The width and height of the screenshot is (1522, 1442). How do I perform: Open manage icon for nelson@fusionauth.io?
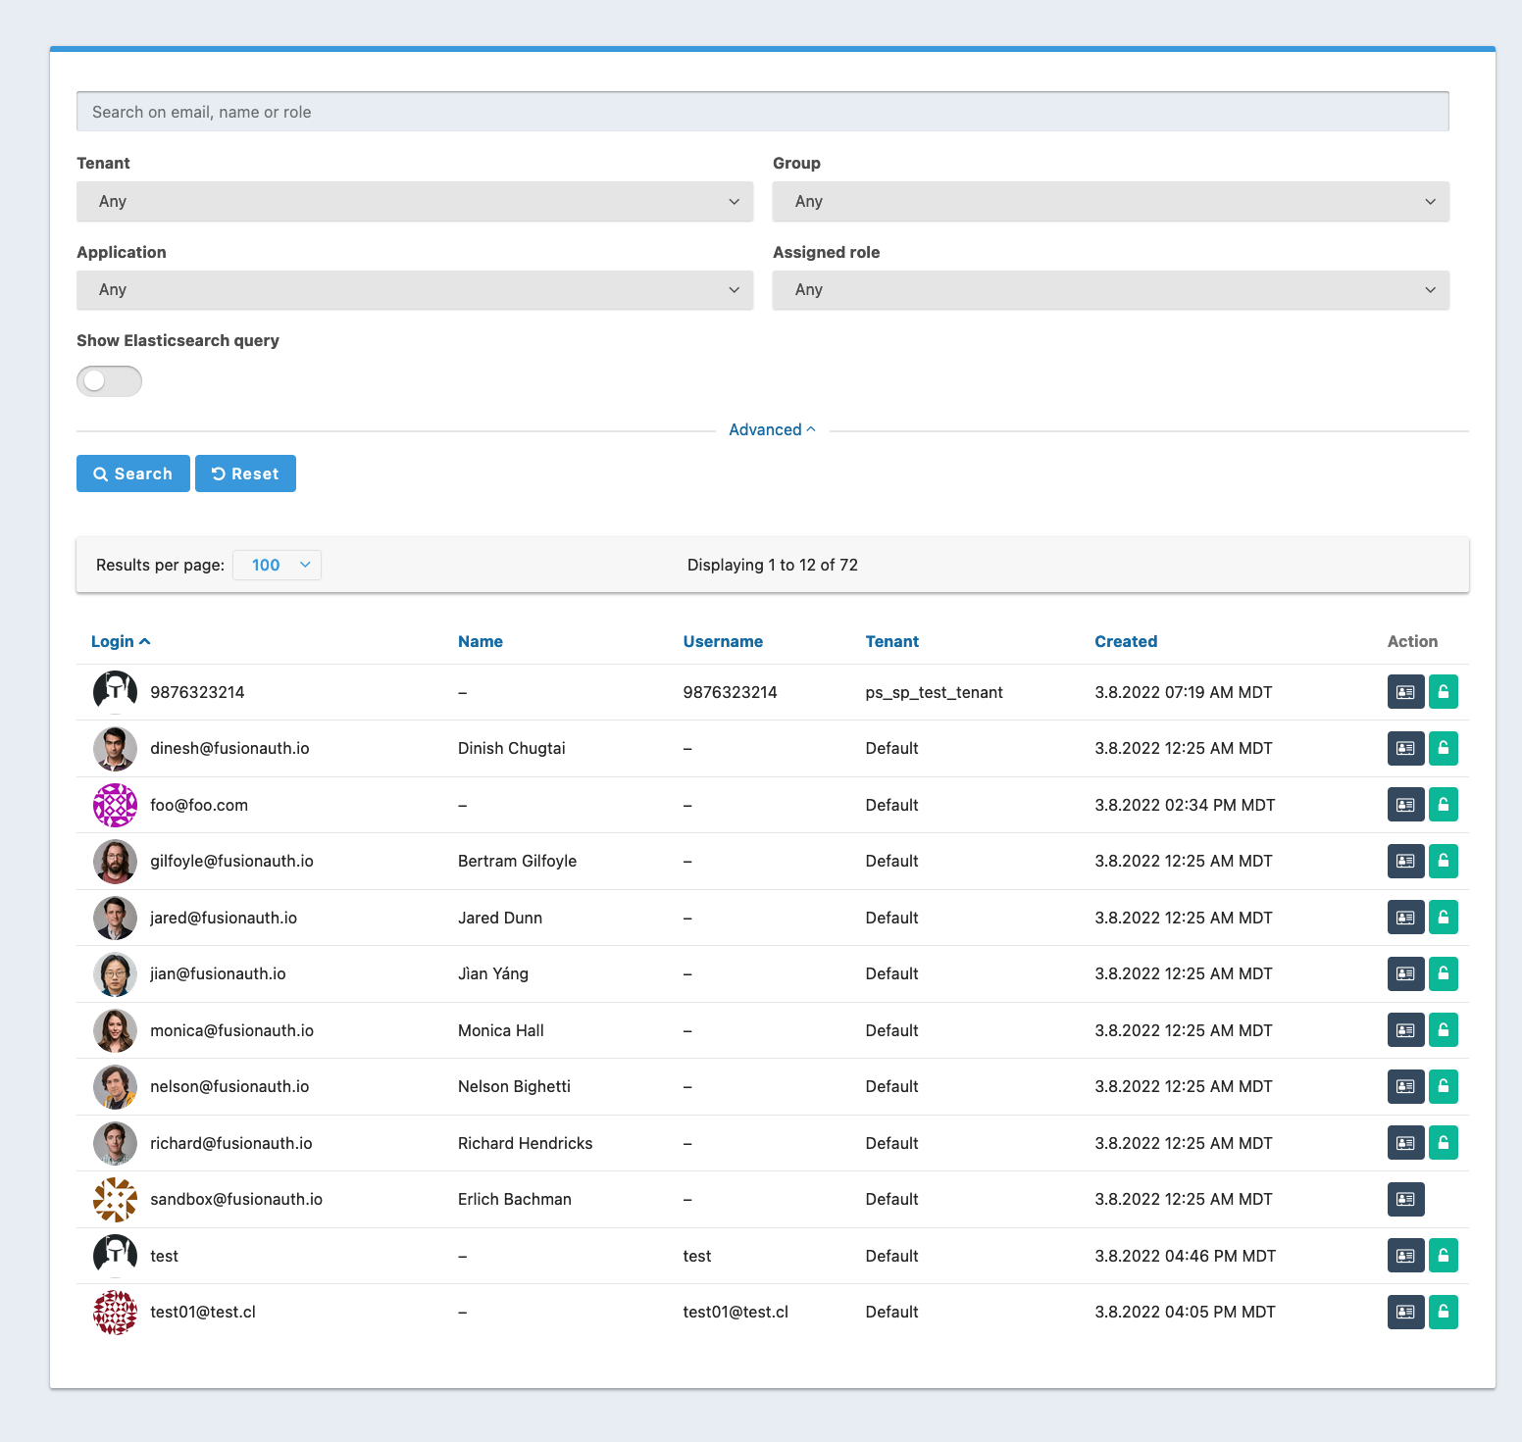click(x=1405, y=1086)
